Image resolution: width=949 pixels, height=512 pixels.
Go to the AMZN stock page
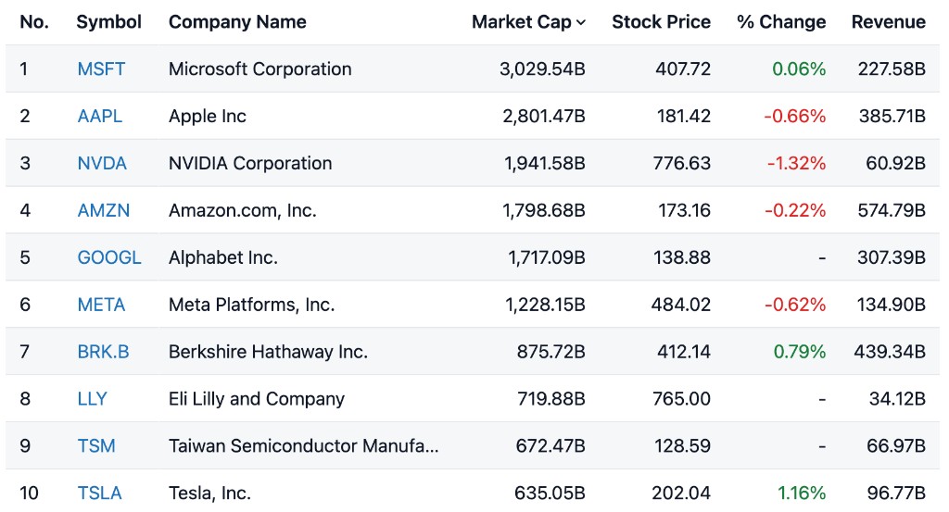tap(104, 211)
